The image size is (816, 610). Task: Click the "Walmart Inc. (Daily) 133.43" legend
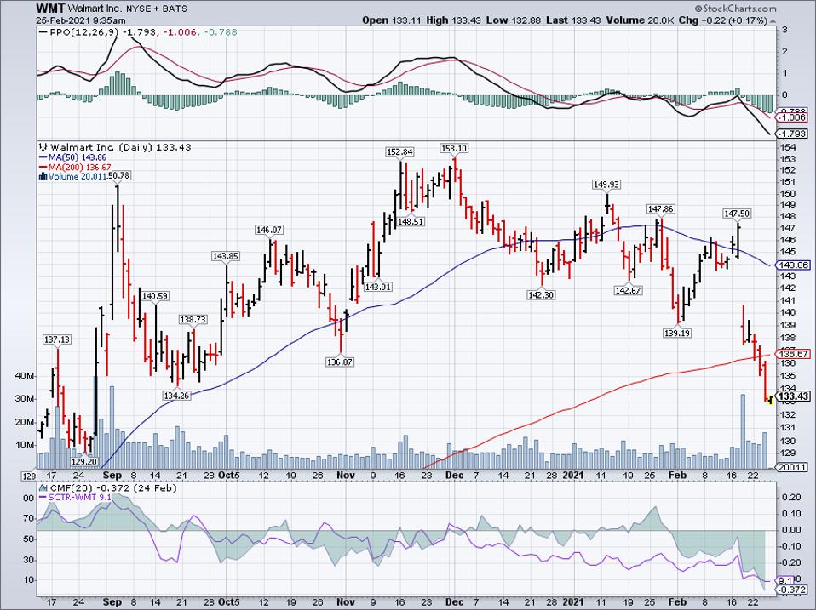pyautogui.click(x=120, y=147)
